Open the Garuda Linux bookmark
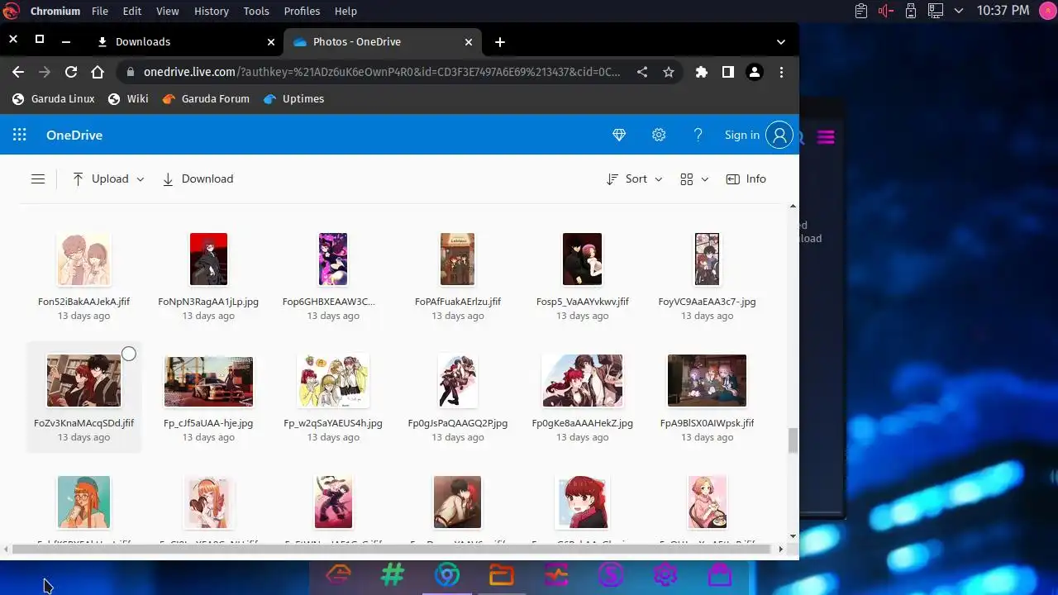Screen dimensions: 1058x595 coord(54,99)
